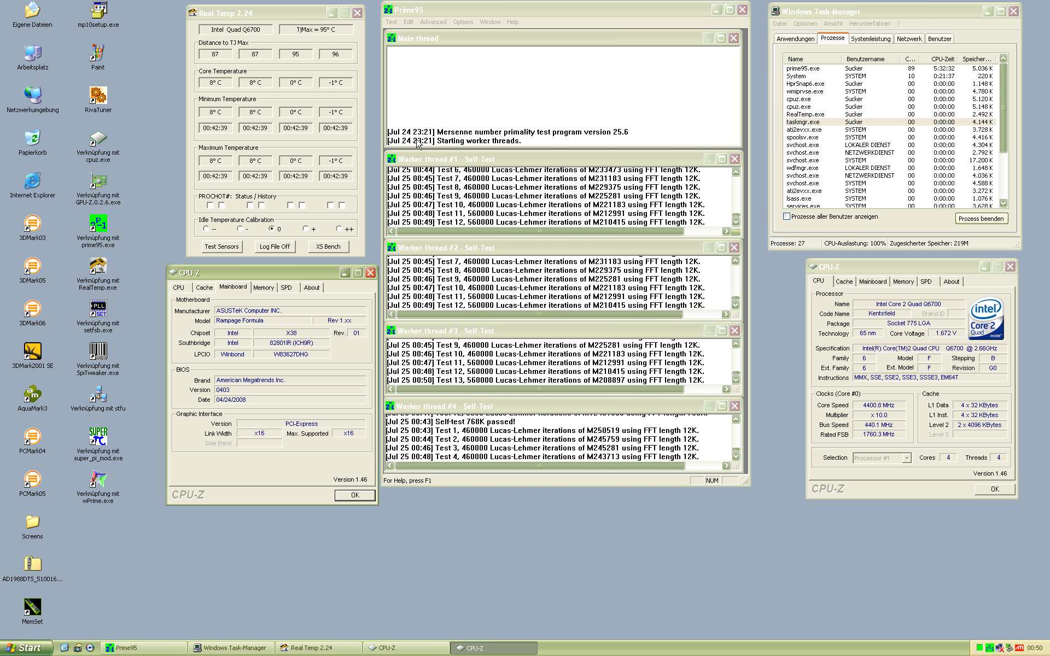1050x656 pixels.
Task: Open the Papierkorb recycle bin icon
Action: (x=32, y=138)
